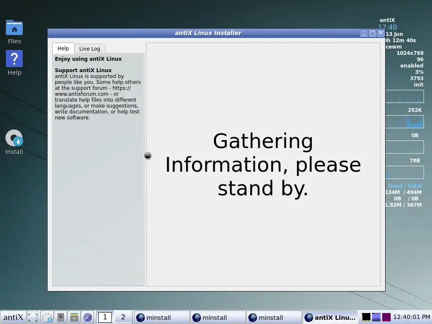Launch the web browser compass icon
Image resolution: width=432 pixels, height=324 pixels.
tap(88, 317)
